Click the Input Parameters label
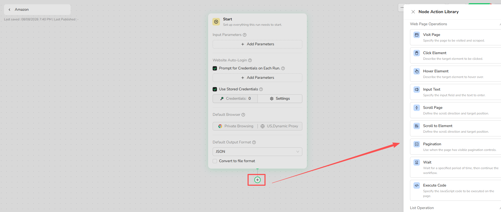This screenshot has height=212, width=501. pyautogui.click(x=227, y=35)
